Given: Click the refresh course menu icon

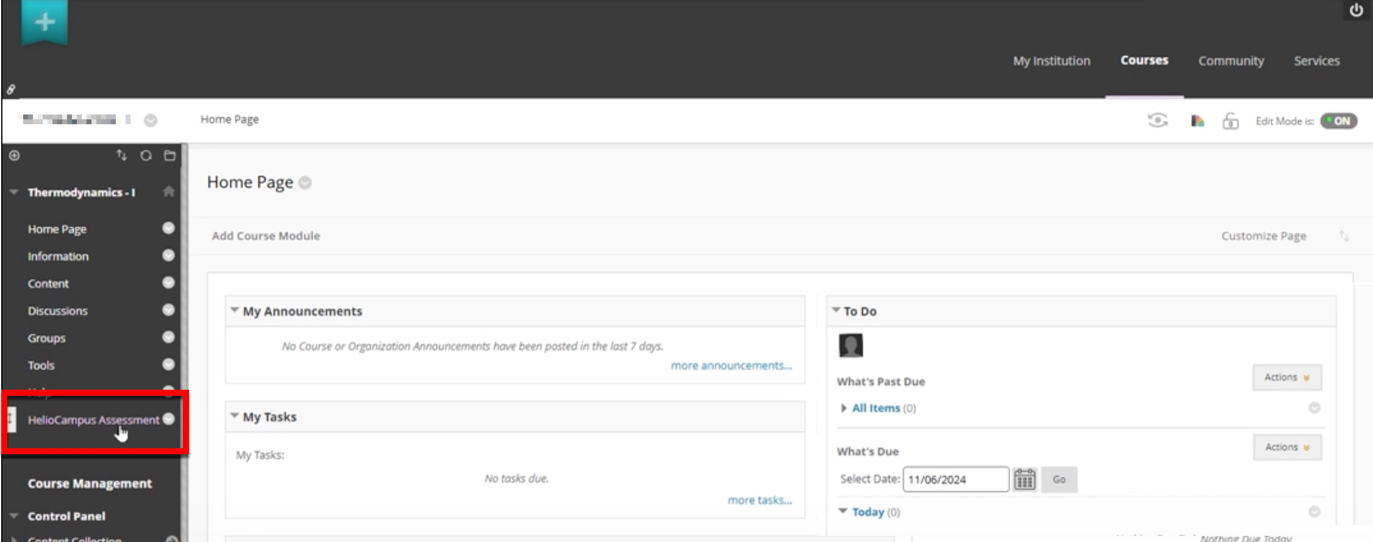Looking at the screenshot, I should pos(146,156).
